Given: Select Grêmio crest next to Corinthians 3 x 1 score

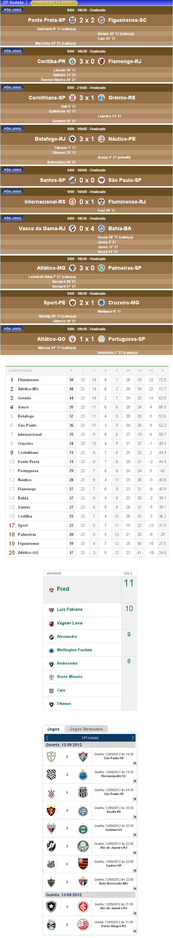Looking at the screenshot, I should pyautogui.click(x=102, y=98).
